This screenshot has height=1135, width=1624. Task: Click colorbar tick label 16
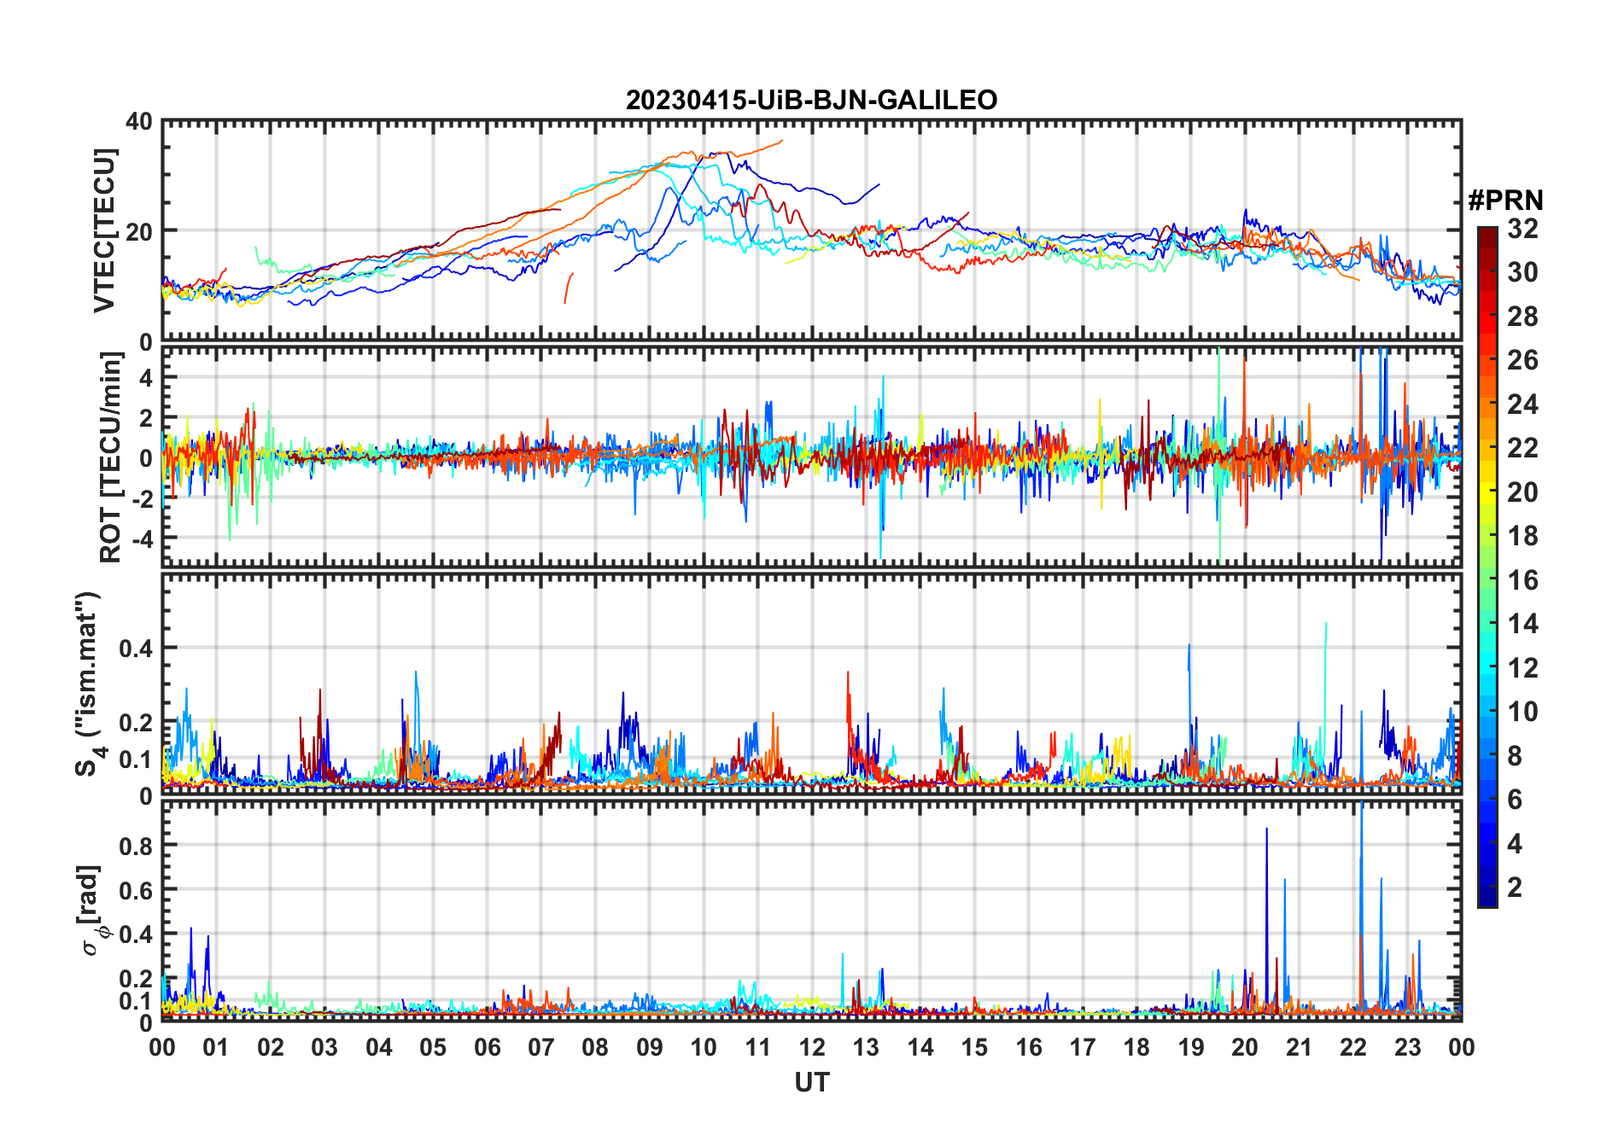(x=1522, y=580)
